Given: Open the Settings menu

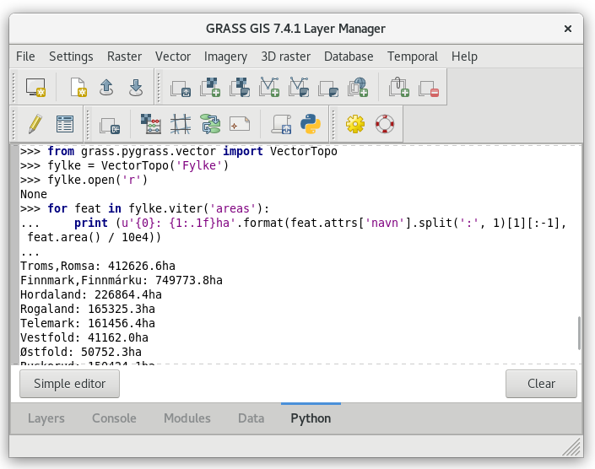Looking at the screenshot, I should (71, 57).
